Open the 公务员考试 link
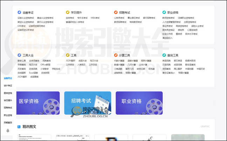Screen dimensions: 227x141 point(119,18)
